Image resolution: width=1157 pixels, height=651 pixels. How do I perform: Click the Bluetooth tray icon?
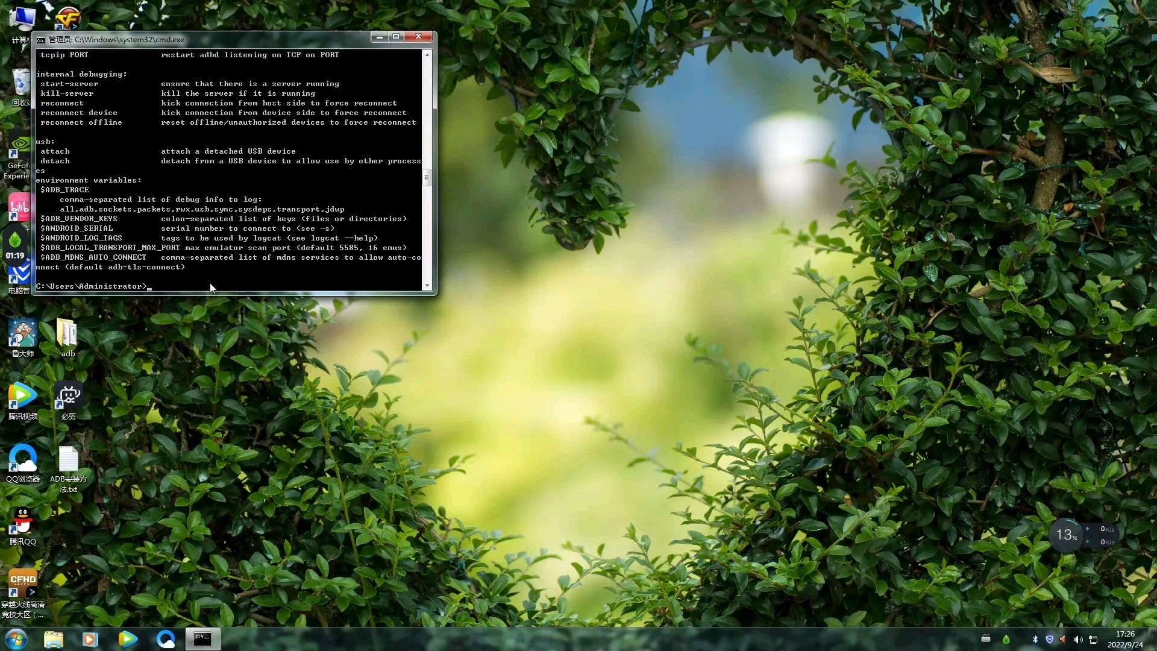(x=1035, y=640)
